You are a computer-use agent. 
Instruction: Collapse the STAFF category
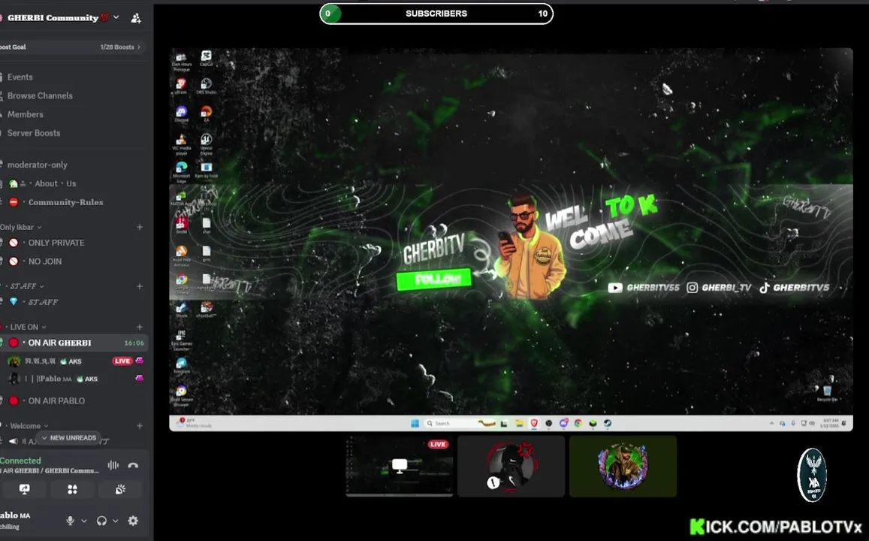(x=26, y=286)
